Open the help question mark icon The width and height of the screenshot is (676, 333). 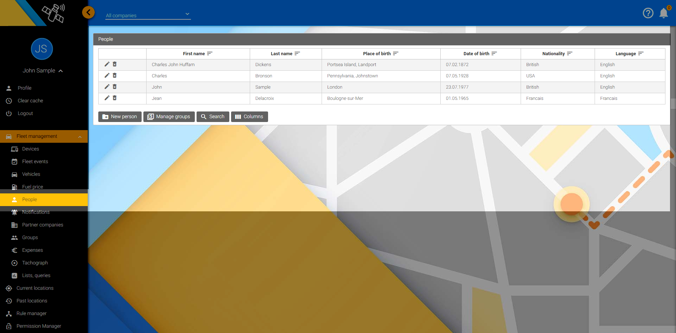point(648,13)
